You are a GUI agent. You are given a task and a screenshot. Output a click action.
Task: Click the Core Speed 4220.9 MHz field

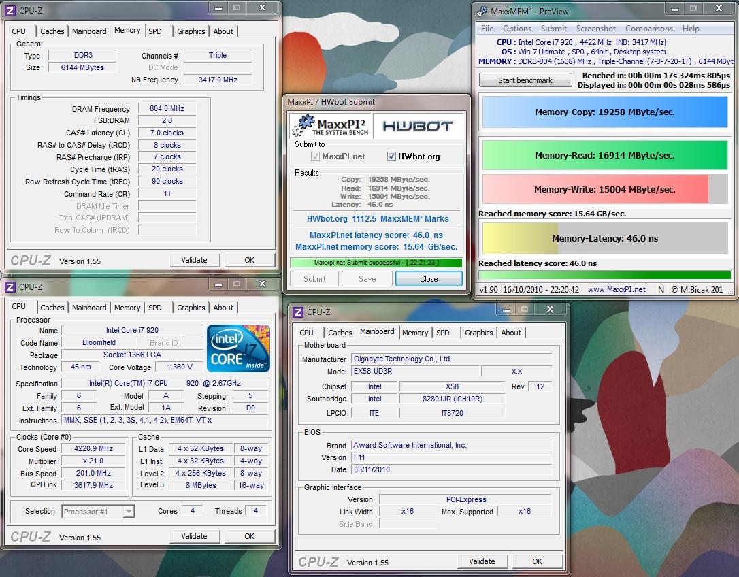click(x=93, y=449)
